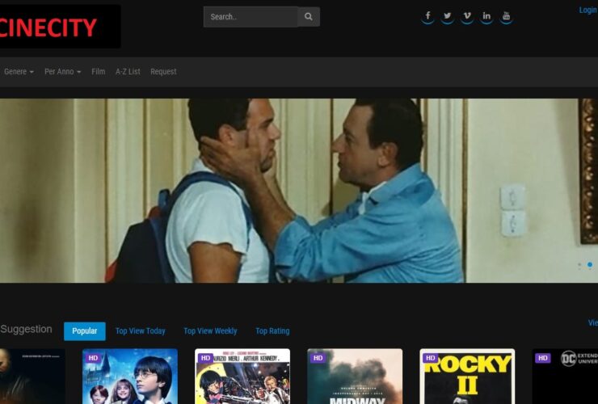Click the search magnifier icon button
Viewport: 598px width, 404px height.
[x=309, y=17]
